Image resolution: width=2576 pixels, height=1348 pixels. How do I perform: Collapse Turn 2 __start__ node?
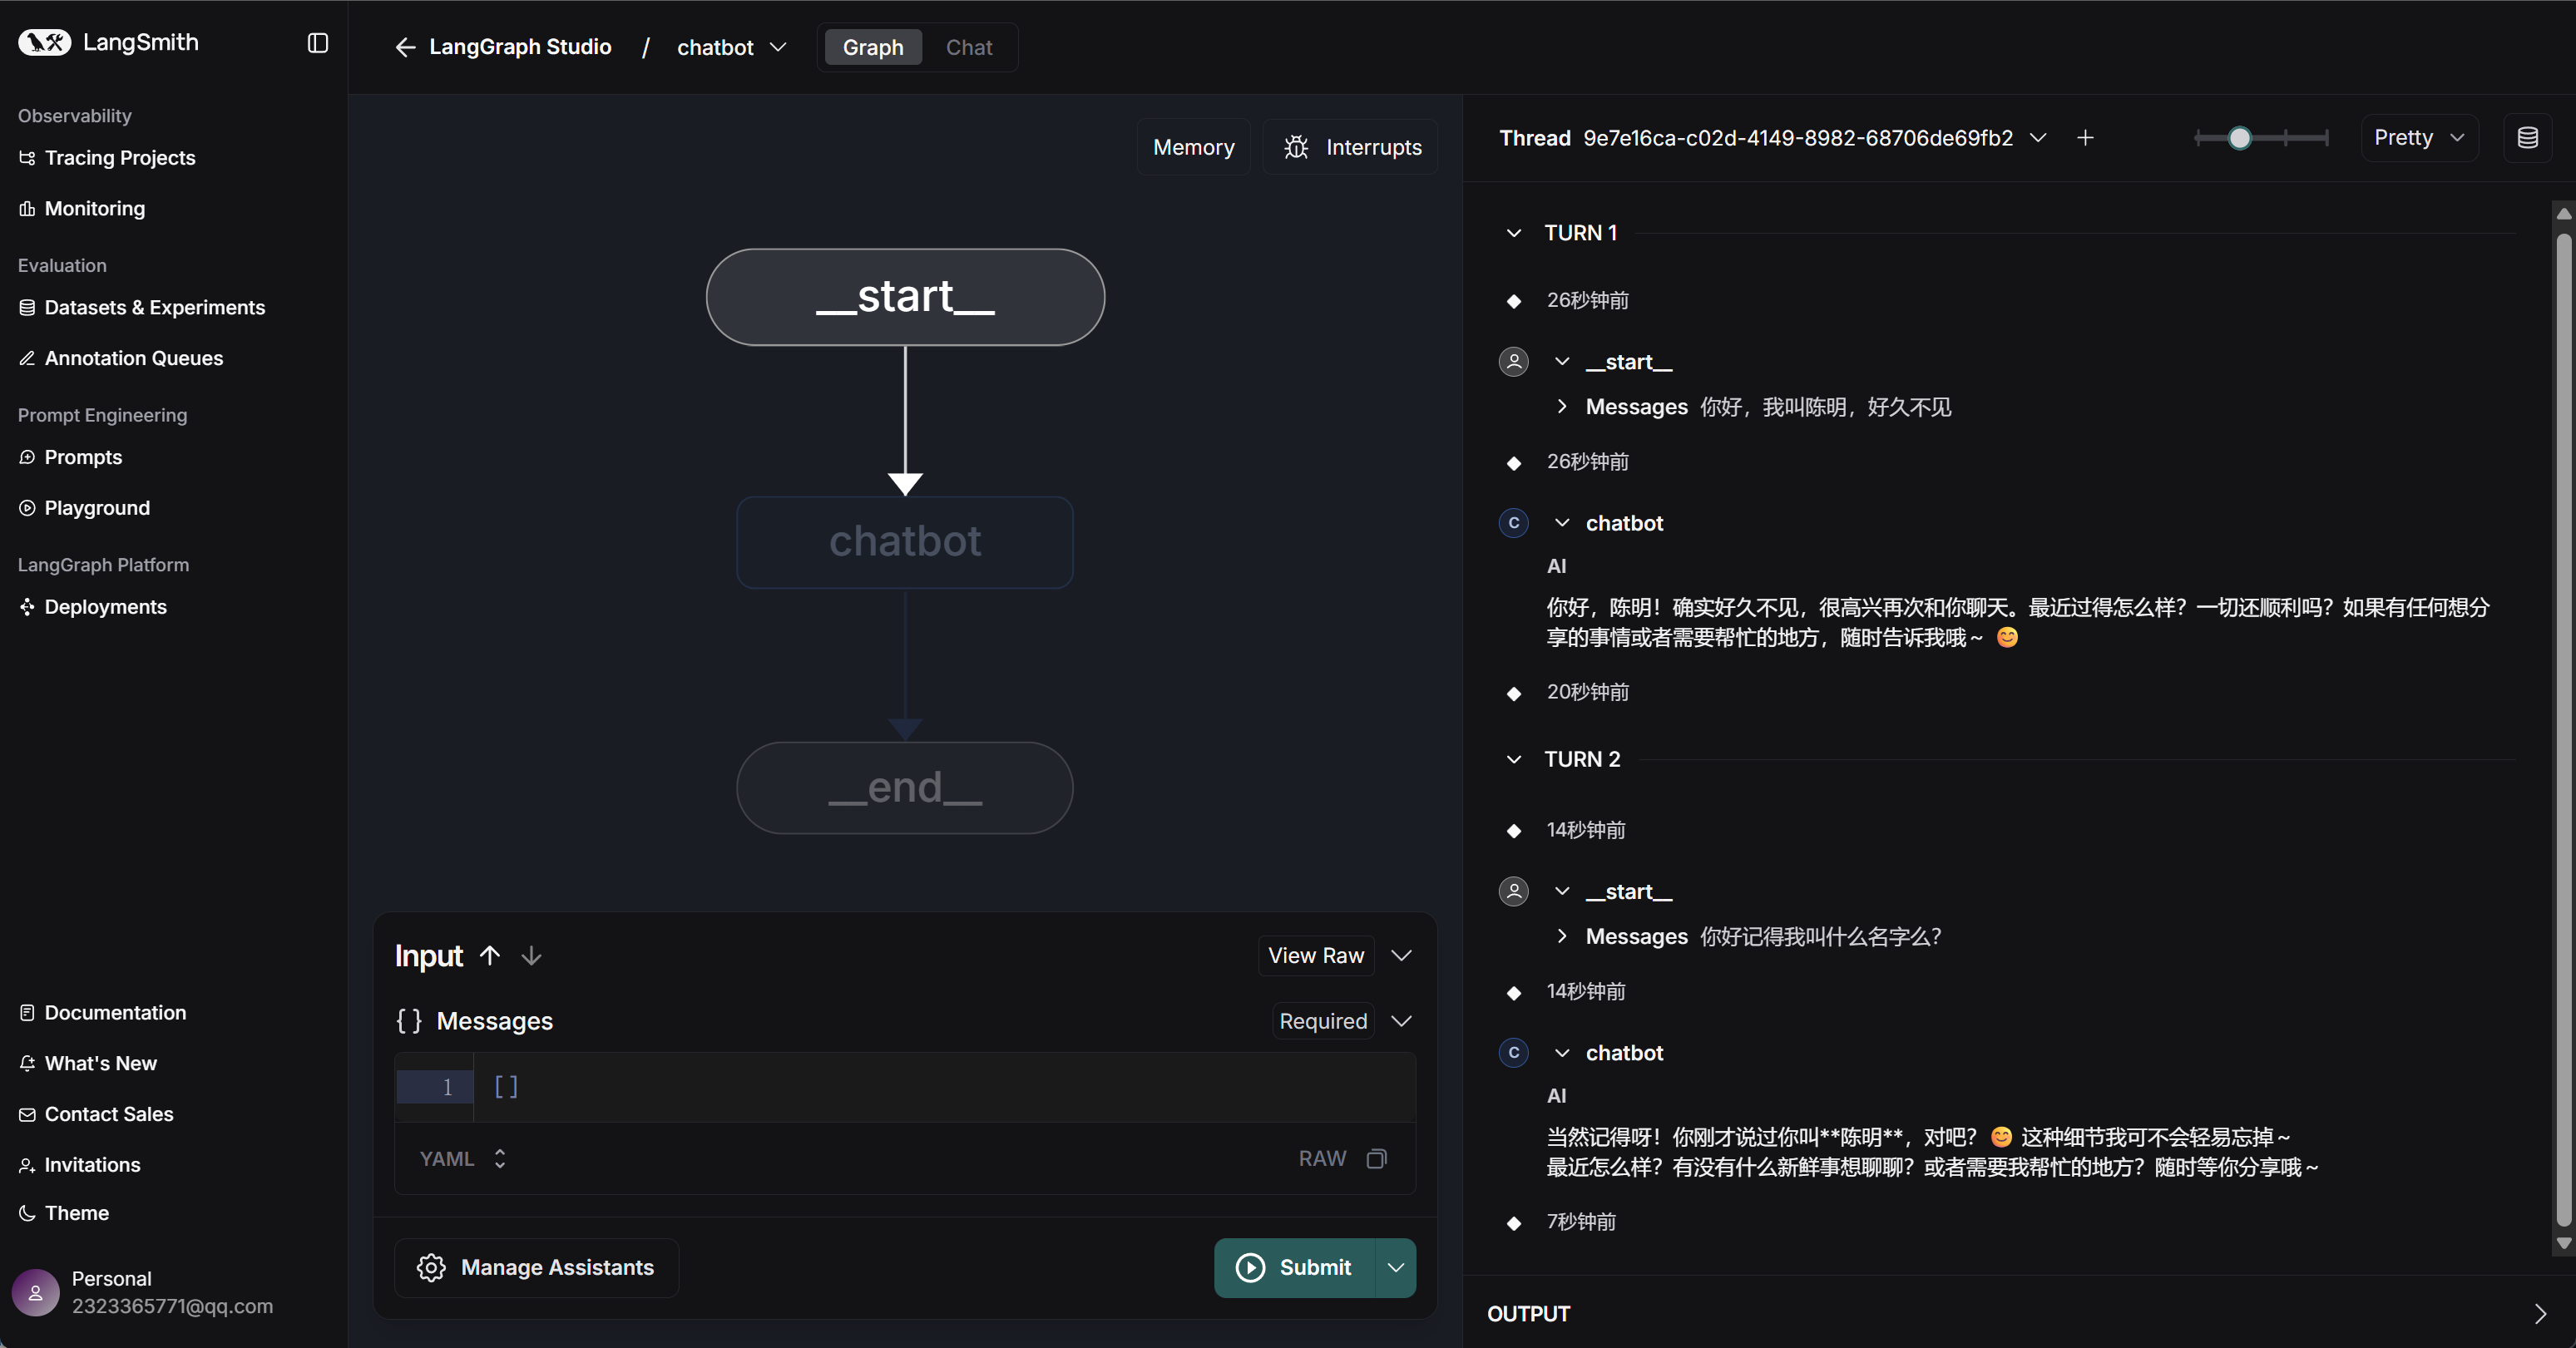pyautogui.click(x=1562, y=891)
